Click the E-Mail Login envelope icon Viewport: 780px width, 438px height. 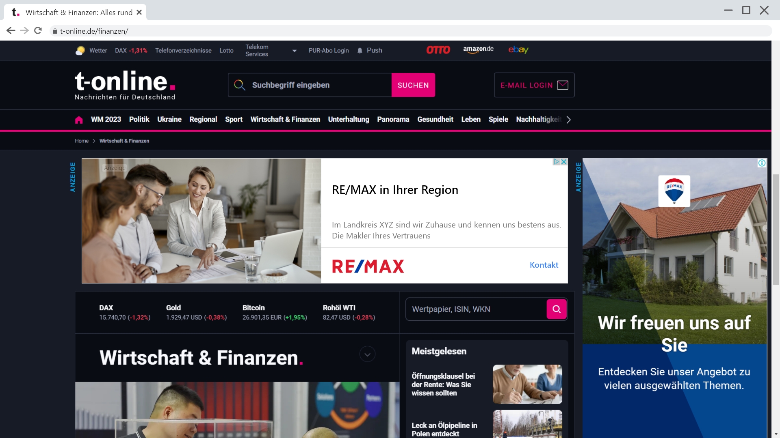click(x=563, y=85)
